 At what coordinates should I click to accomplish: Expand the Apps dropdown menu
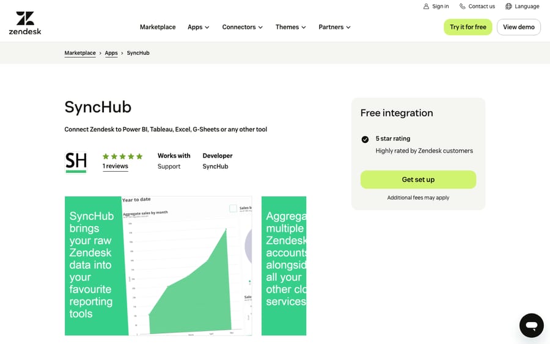[198, 27]
